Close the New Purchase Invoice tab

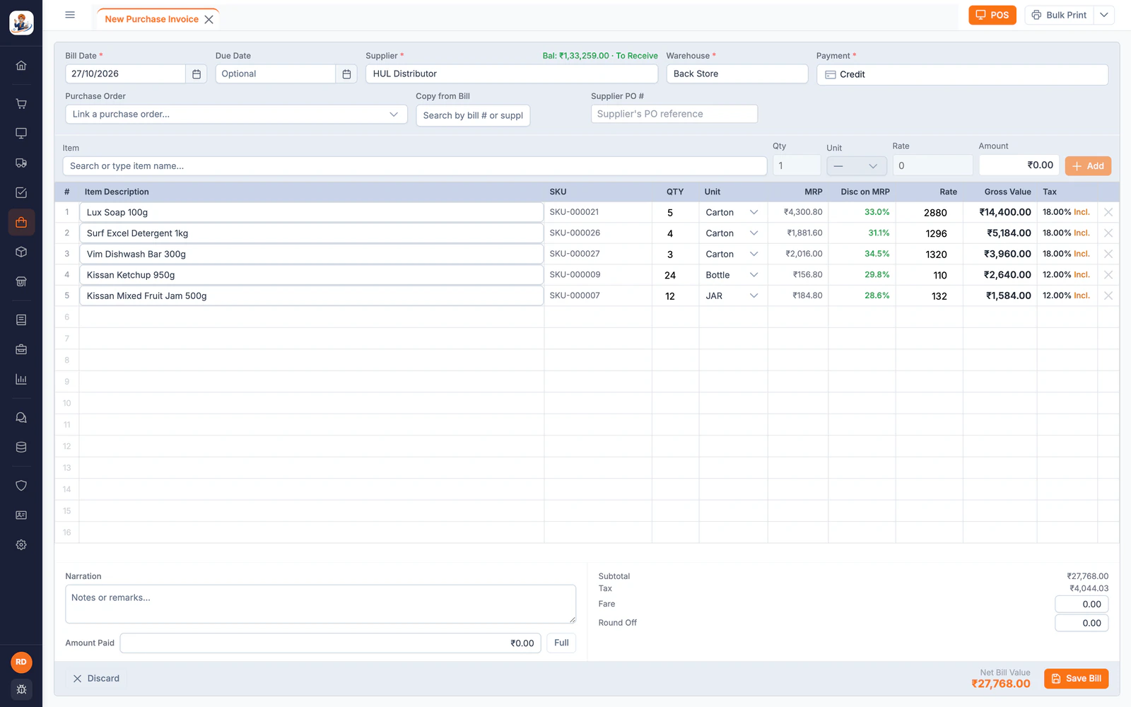[x=209, y=19]
